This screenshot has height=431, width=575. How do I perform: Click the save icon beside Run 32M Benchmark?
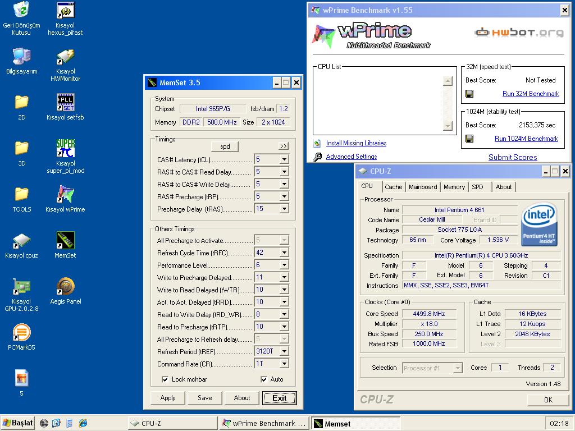[x=469, y=94]
